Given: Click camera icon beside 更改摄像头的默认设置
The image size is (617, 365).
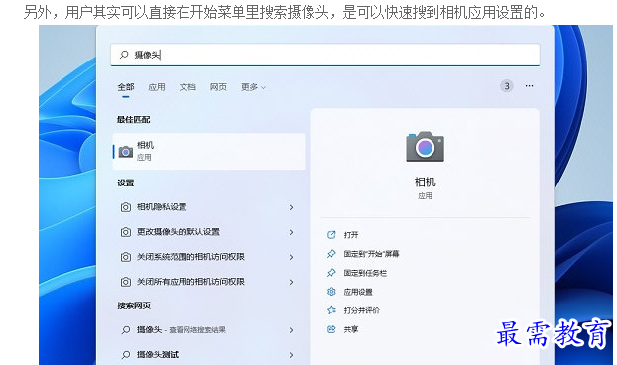Looking at the screenshot, I should [x=126, y=232].
